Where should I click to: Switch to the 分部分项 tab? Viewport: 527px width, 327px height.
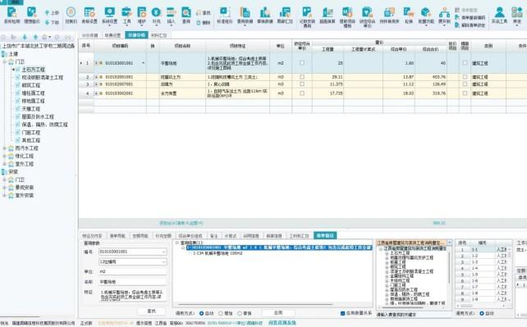coord(136,35)
